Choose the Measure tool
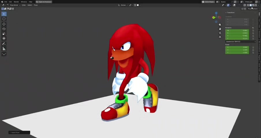 point(4,49)
